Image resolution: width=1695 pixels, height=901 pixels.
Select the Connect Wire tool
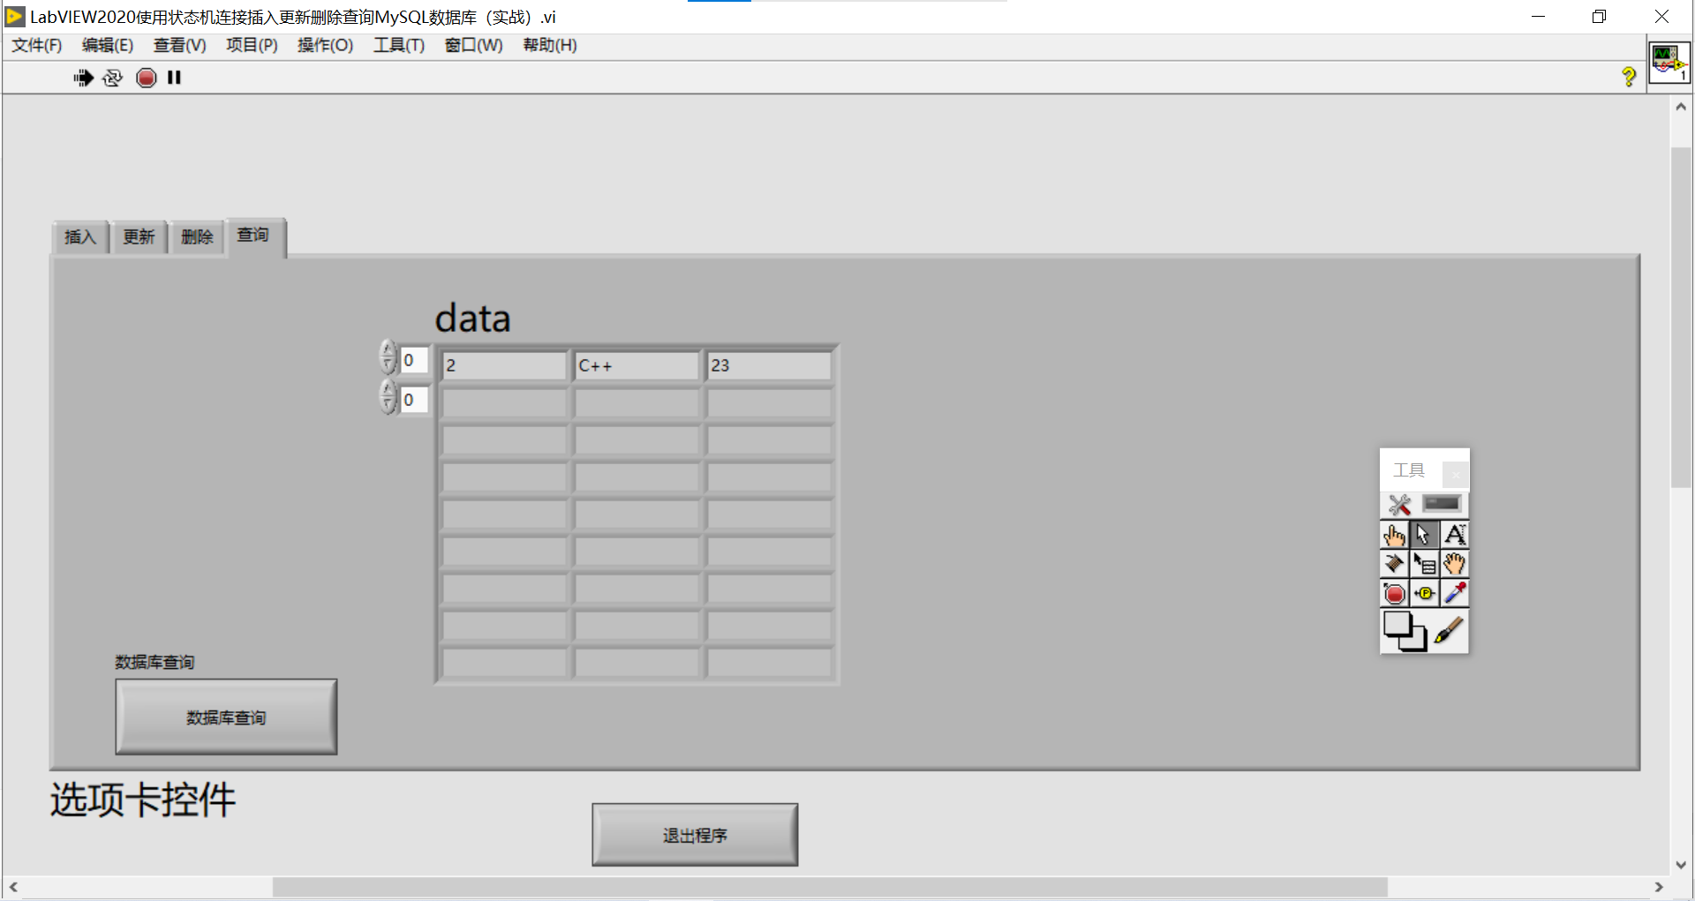[1395, 564]
